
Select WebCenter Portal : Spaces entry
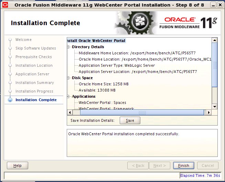103,103
